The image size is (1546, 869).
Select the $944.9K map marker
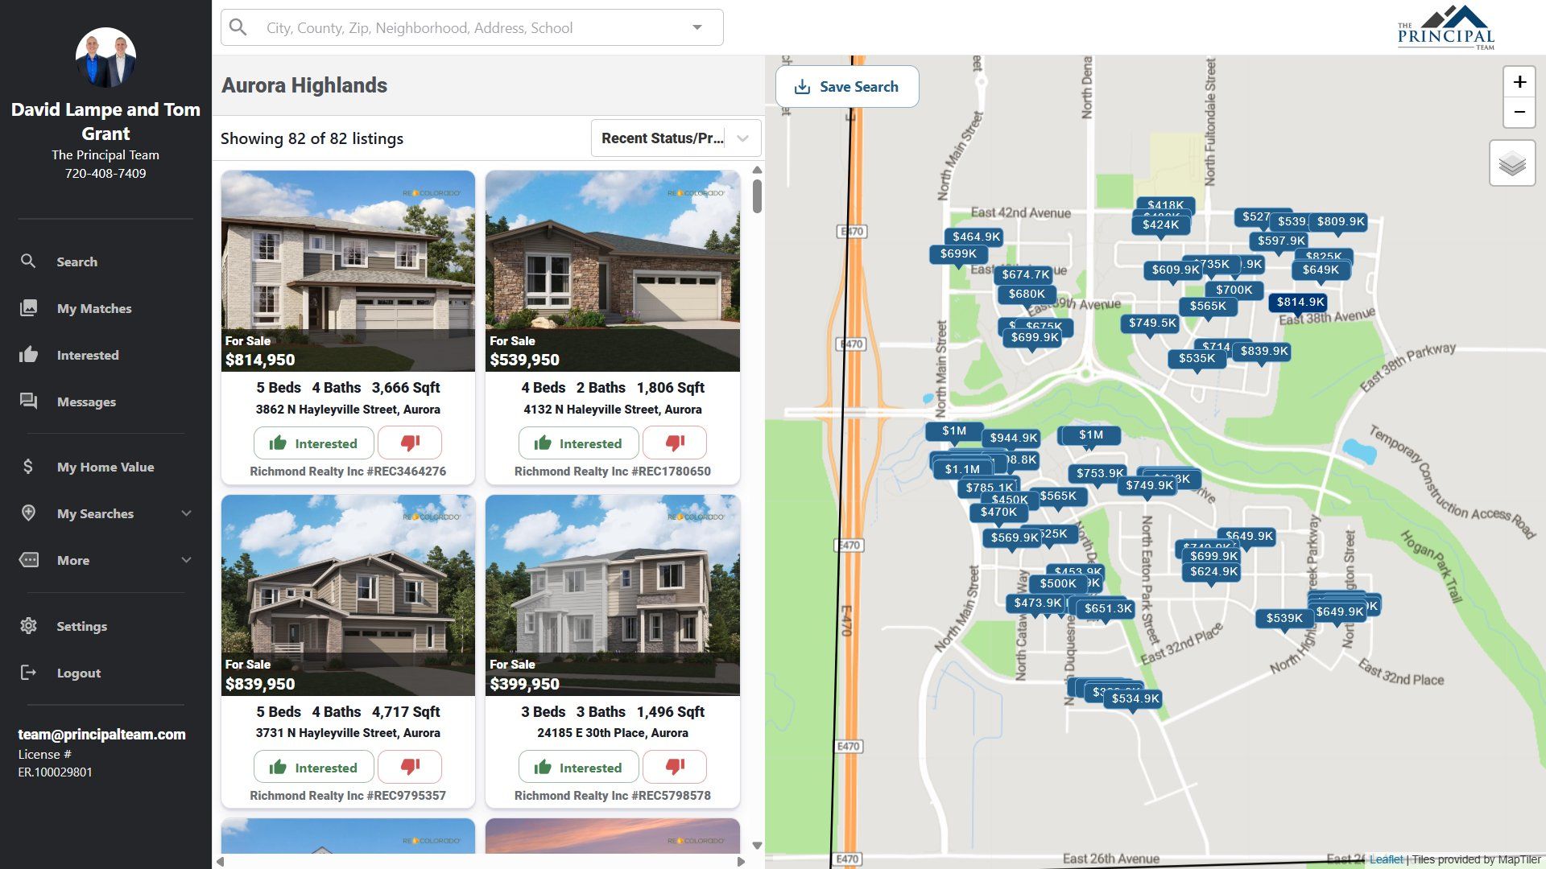[1014, 438]
